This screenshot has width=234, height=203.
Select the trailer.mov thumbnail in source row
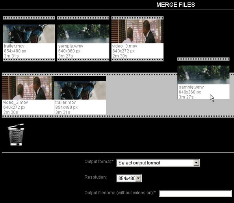coord(29,34)
